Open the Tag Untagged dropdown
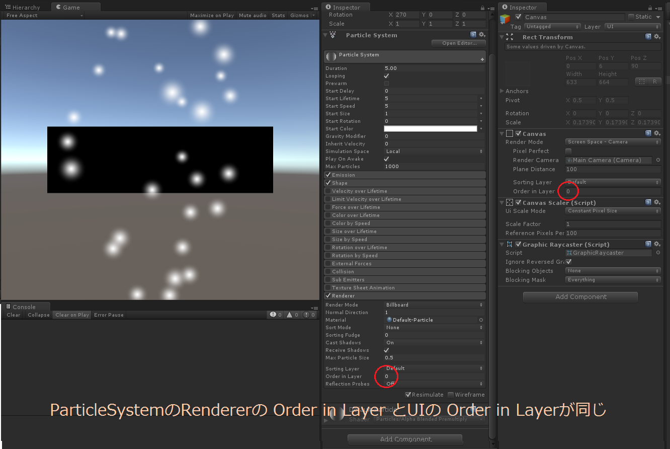 (552, 26)
